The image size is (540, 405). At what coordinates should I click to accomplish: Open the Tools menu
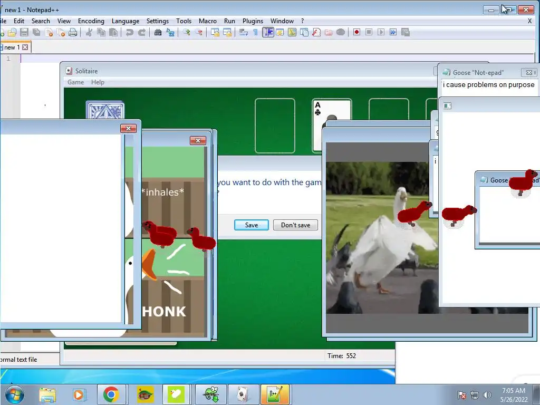(184, 21)
